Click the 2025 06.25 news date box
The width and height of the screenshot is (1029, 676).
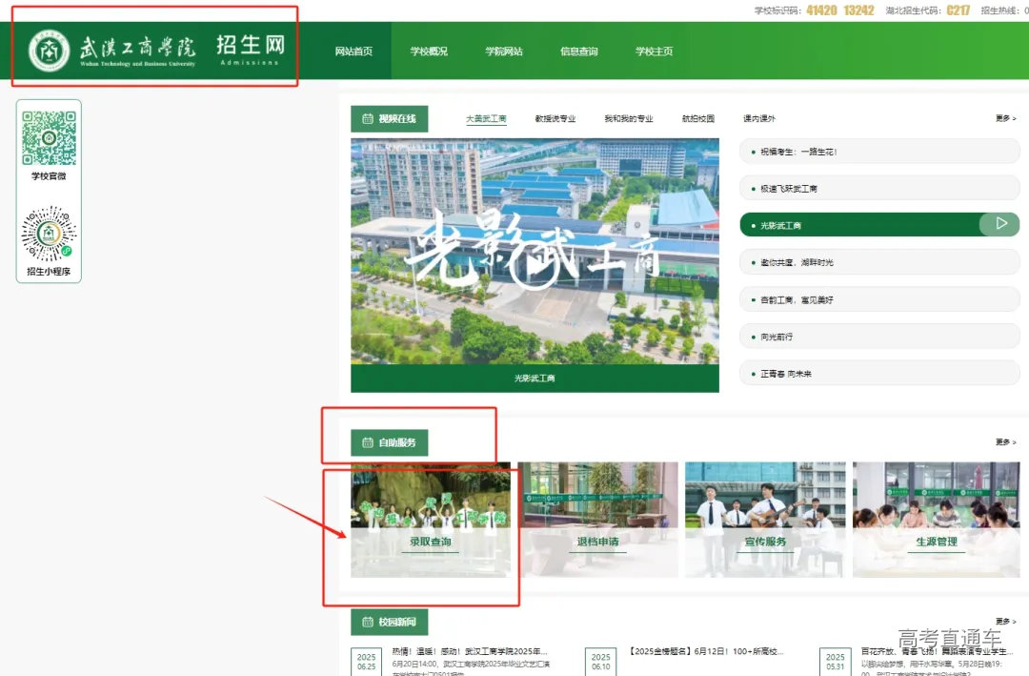point(367,662)
